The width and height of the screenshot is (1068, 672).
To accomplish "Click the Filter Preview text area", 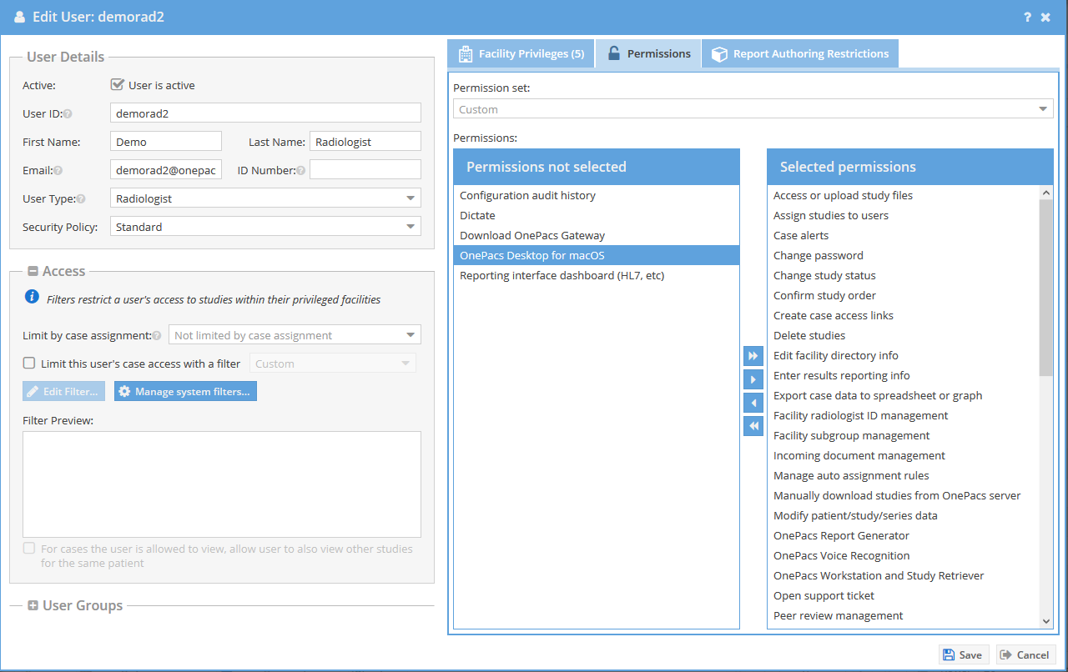I will point(222,484).
